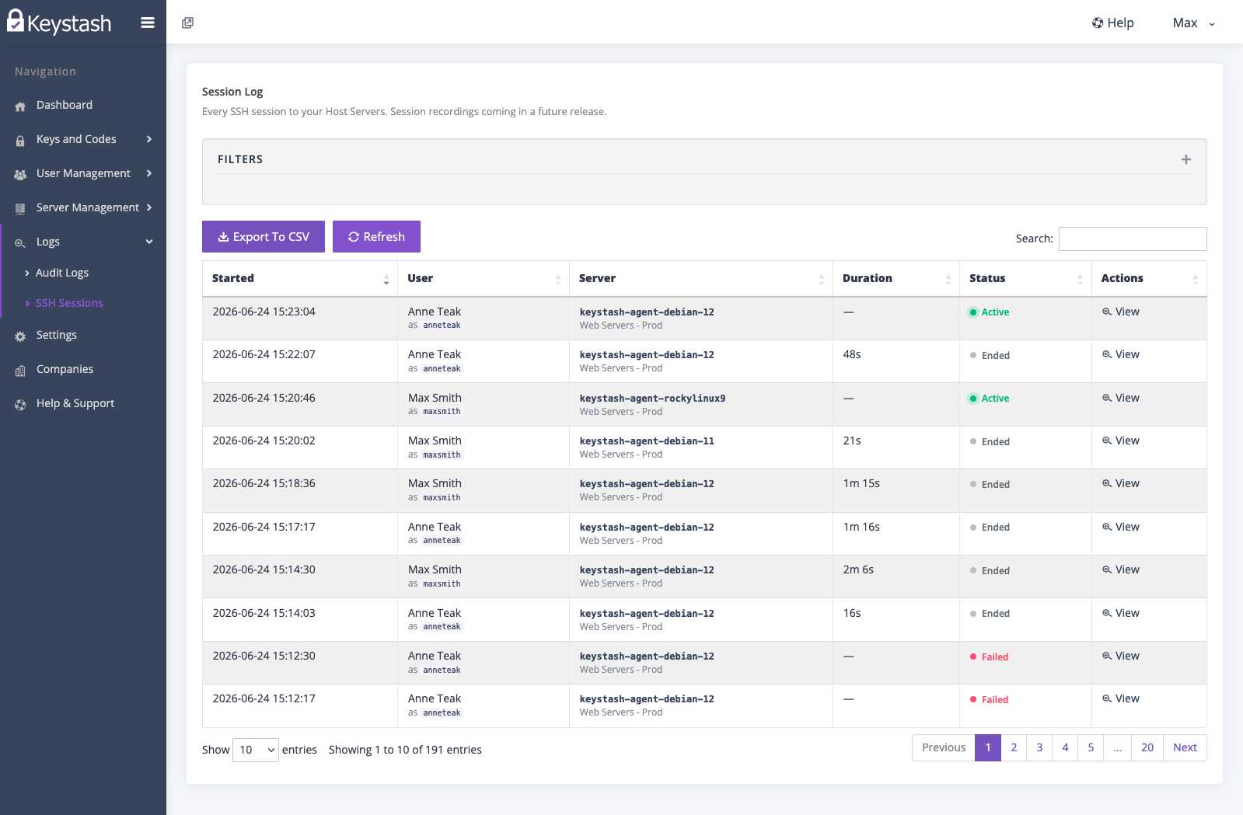Select current page 1 button

pyautogui.click(x=988, y=747)
